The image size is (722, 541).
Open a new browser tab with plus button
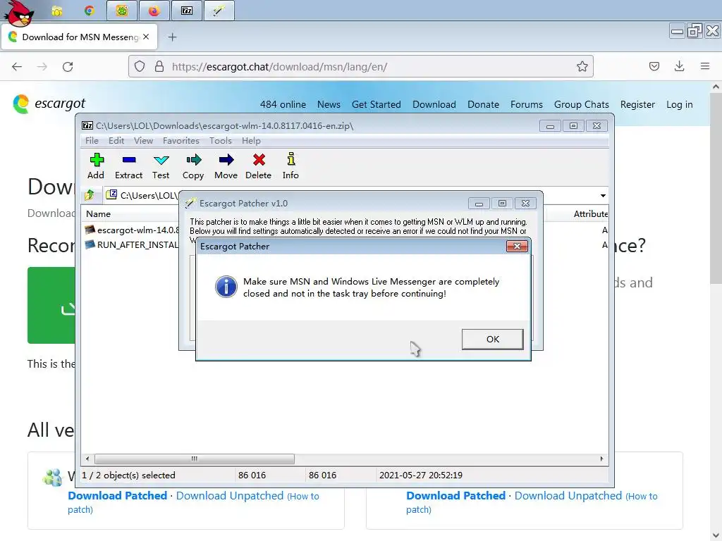click(x=172, y=37)
